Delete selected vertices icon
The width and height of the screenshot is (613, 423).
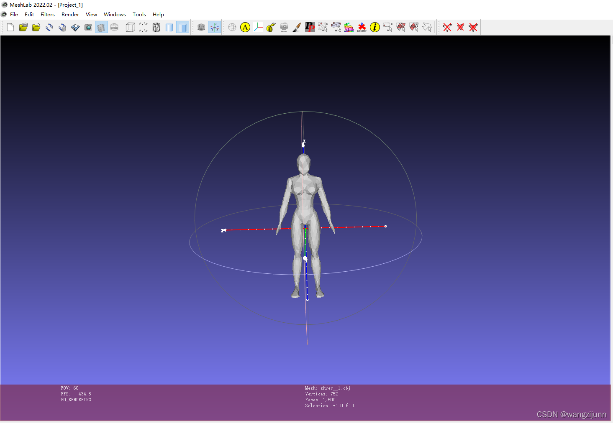coord(447,28)
